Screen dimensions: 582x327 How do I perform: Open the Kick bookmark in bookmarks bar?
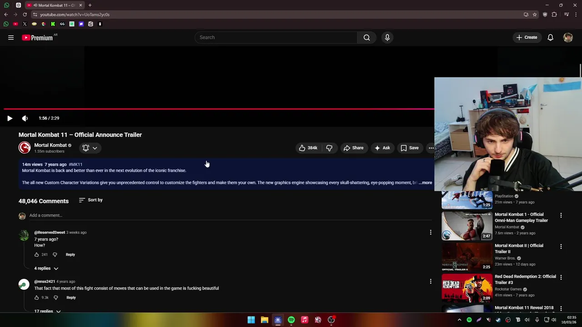tap(53, 24)
